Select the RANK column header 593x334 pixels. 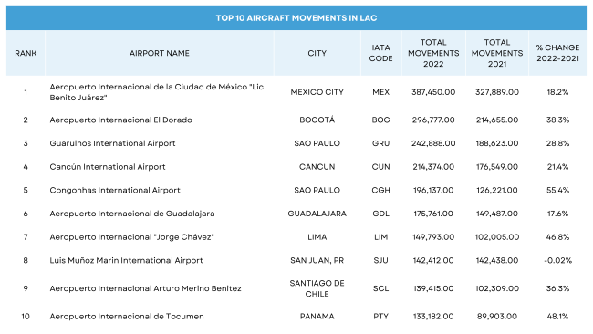(26, 53)
